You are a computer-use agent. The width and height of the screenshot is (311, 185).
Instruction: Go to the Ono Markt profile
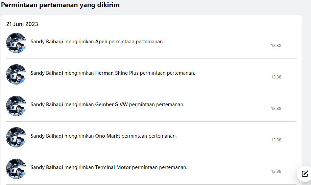(x=107, y=136)
